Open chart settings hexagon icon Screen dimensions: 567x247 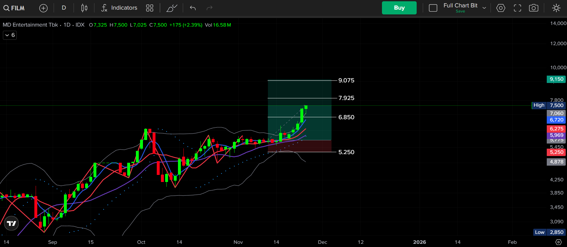pos(501,8)
